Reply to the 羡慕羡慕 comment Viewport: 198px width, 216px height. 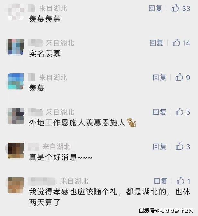tap(155, 8)
